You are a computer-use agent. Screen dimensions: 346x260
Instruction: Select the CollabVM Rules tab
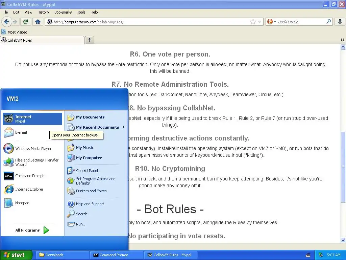point(42,40)
